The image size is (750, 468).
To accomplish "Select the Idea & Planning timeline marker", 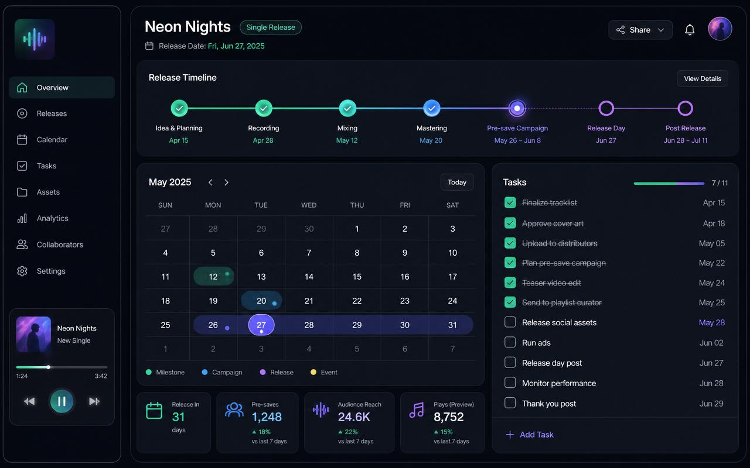I will coord(179,108).
